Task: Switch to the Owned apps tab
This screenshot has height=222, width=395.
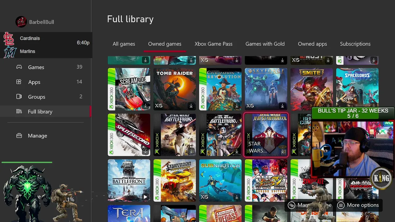Action: [x=312, y=44]
